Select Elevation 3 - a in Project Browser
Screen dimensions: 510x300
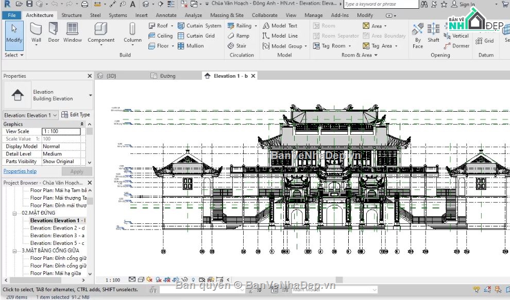[x=57, y=236]
